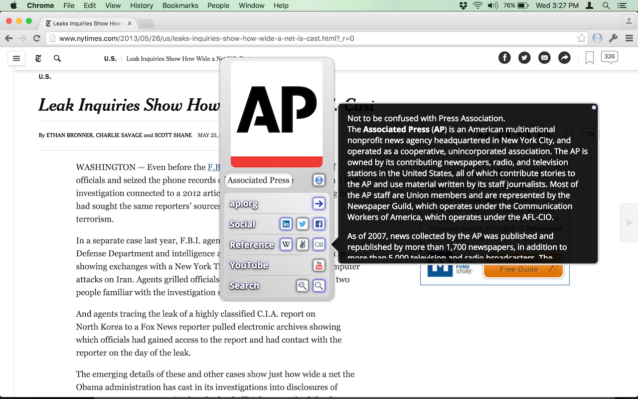Email the article via envelope icon

coord(544,58)
